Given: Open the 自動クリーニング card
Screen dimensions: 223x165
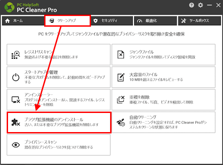Looking at the screenshot, I should (164, 122).
